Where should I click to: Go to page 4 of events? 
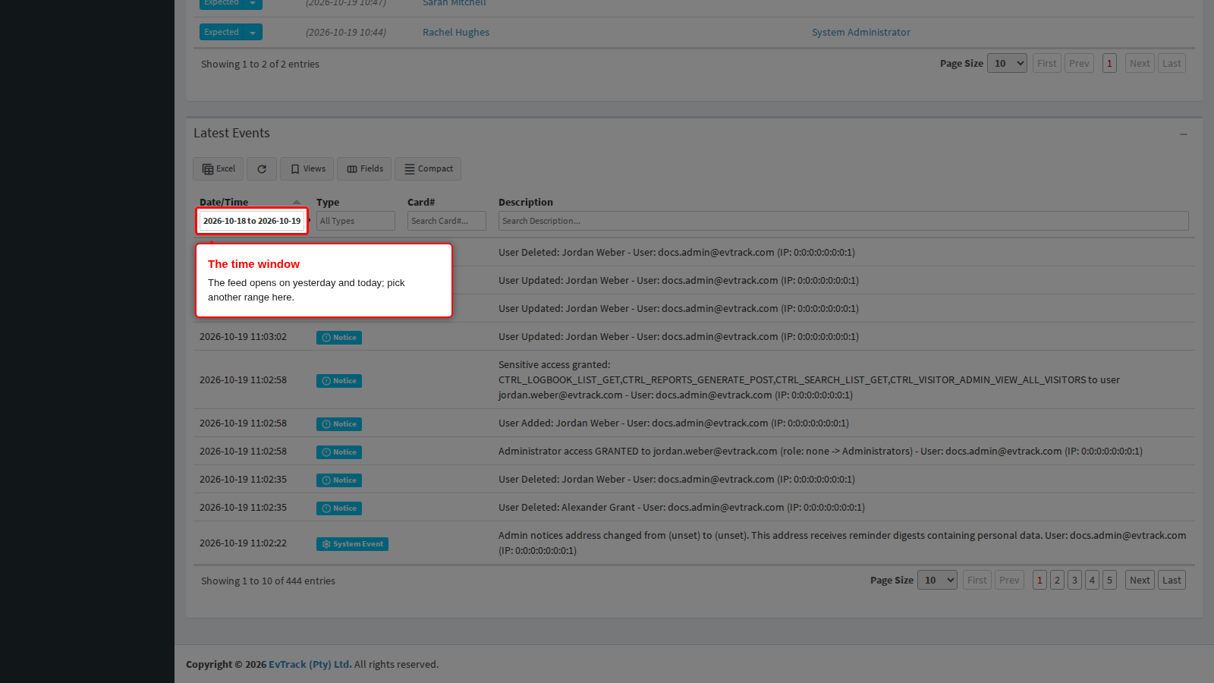click(x=1092, y=581)
